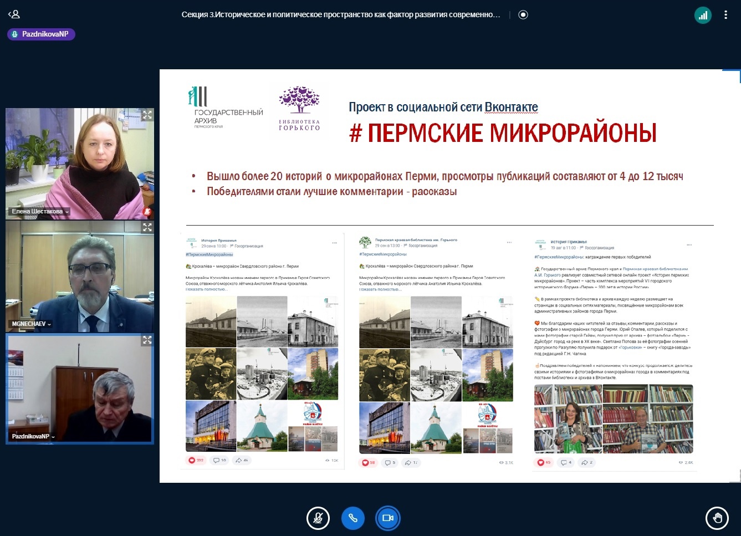Click the PazdnikovaNP talking indicator pill
The height and width of the screenshot is (536, 741).
click(x=41, y=34)
